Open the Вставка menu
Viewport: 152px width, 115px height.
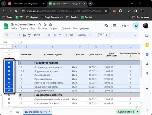(x=42, y=28)
